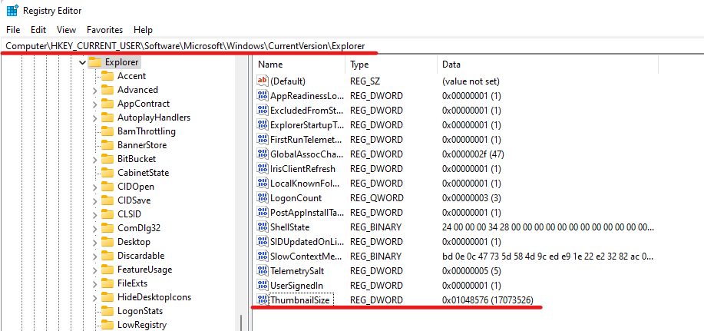Click the tree pane vertical scrollbar thumb
This screenshot has height=331, width=704.
241,323
